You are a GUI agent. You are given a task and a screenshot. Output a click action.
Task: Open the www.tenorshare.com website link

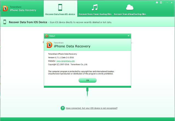(x=65, y=61)
